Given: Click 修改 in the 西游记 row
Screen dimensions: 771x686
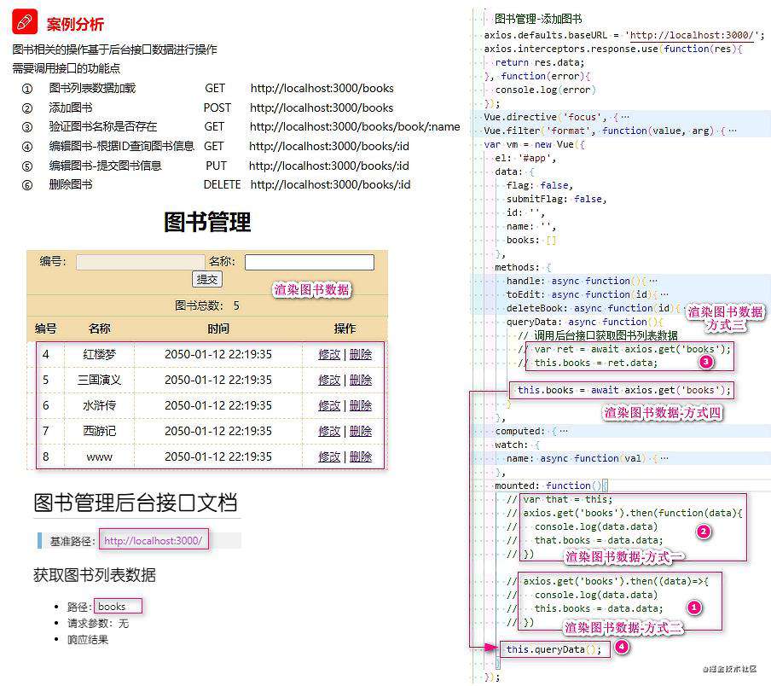Looking at the screenshot, I should [x=329, y=431].
